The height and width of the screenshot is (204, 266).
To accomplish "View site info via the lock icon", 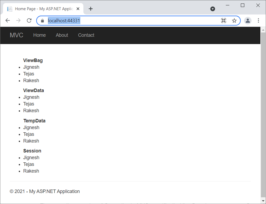I will (42, 21).
